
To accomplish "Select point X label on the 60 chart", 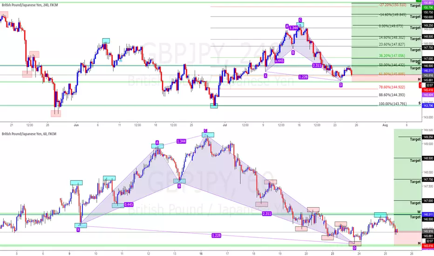I will 78,230.
